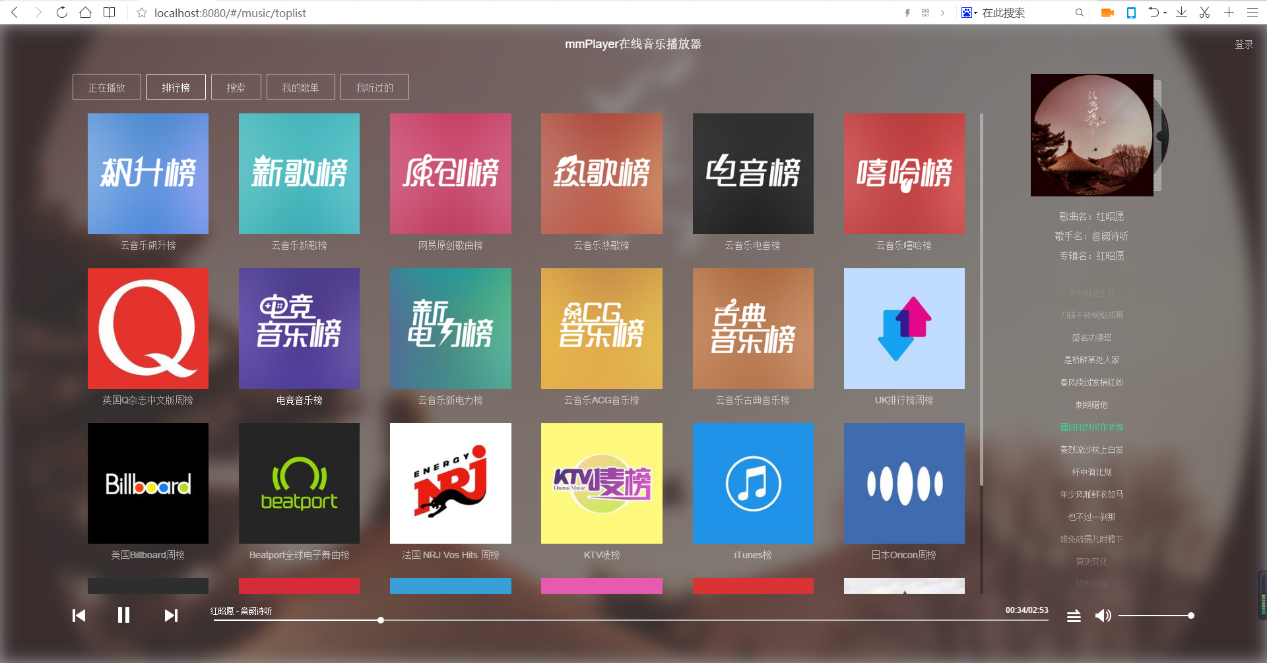
Task: Open the browser hamburger menu
Action: tap(1252, 13)
